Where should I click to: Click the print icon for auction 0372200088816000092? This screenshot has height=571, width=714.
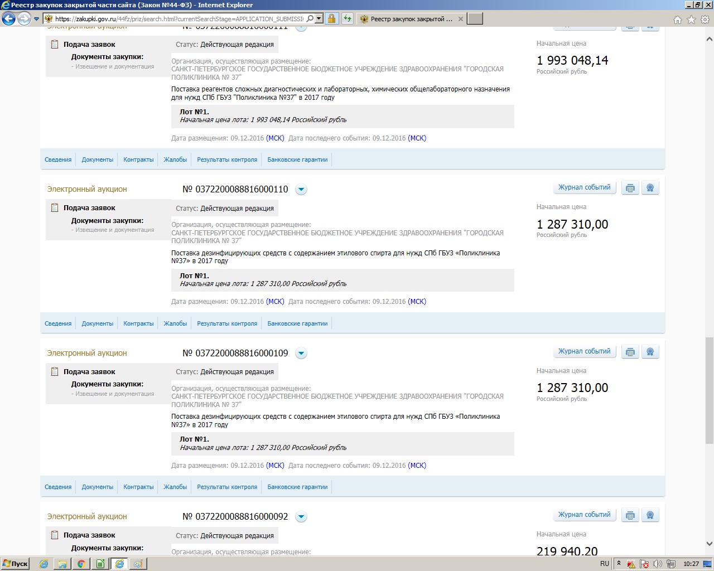click(x=630, y=515)
